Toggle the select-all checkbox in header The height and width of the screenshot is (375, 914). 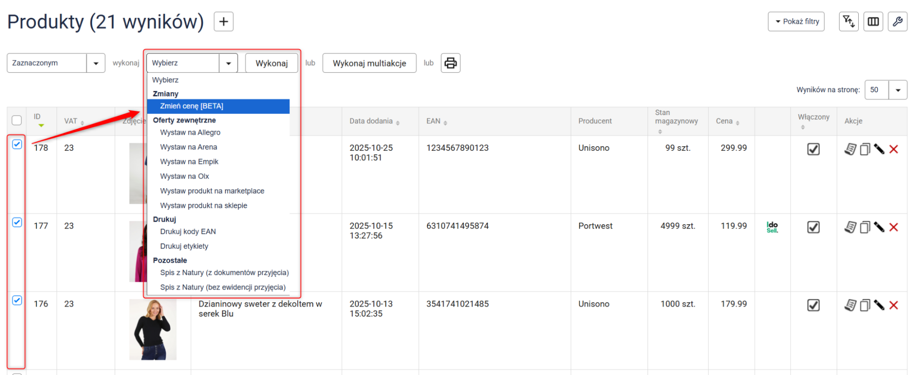click(17, 120)
